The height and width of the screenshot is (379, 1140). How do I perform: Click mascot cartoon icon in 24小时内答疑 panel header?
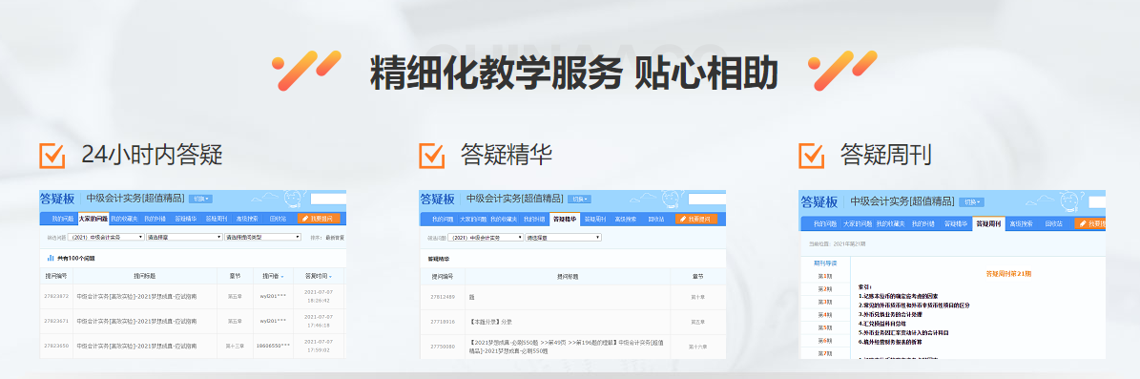click(x=292, y=200)
